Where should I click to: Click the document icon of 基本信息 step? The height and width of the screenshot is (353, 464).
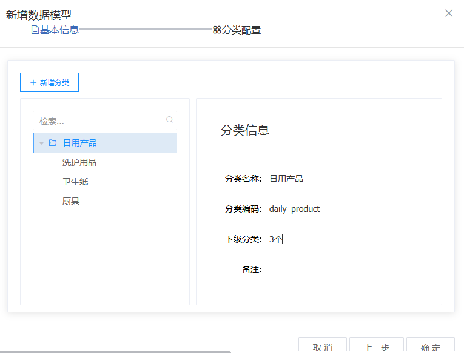click(35, 30)
